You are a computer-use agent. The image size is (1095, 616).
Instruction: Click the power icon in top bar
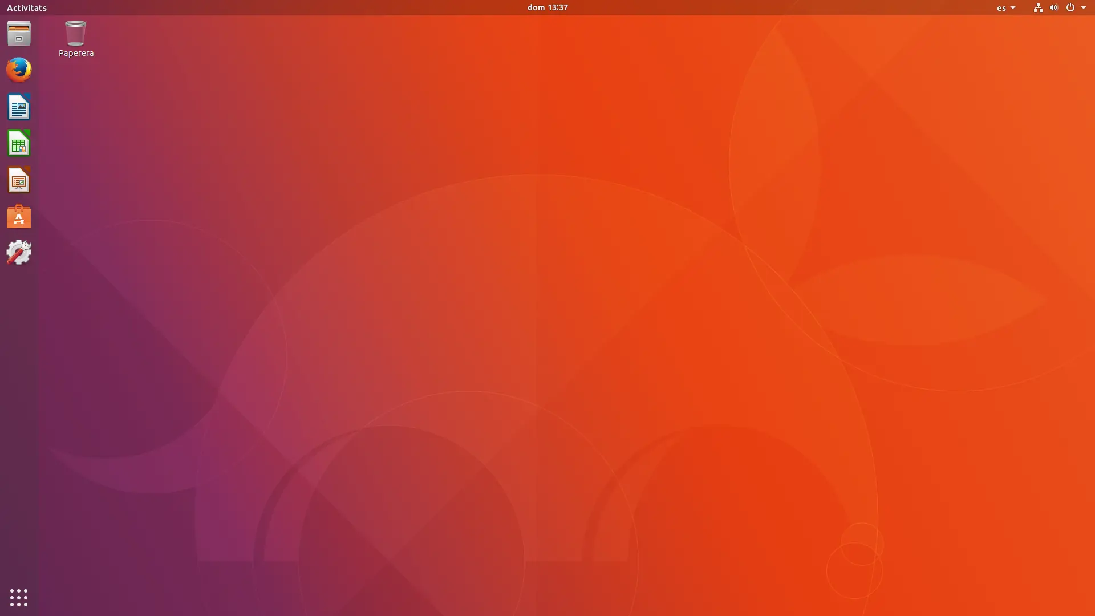1070,7
